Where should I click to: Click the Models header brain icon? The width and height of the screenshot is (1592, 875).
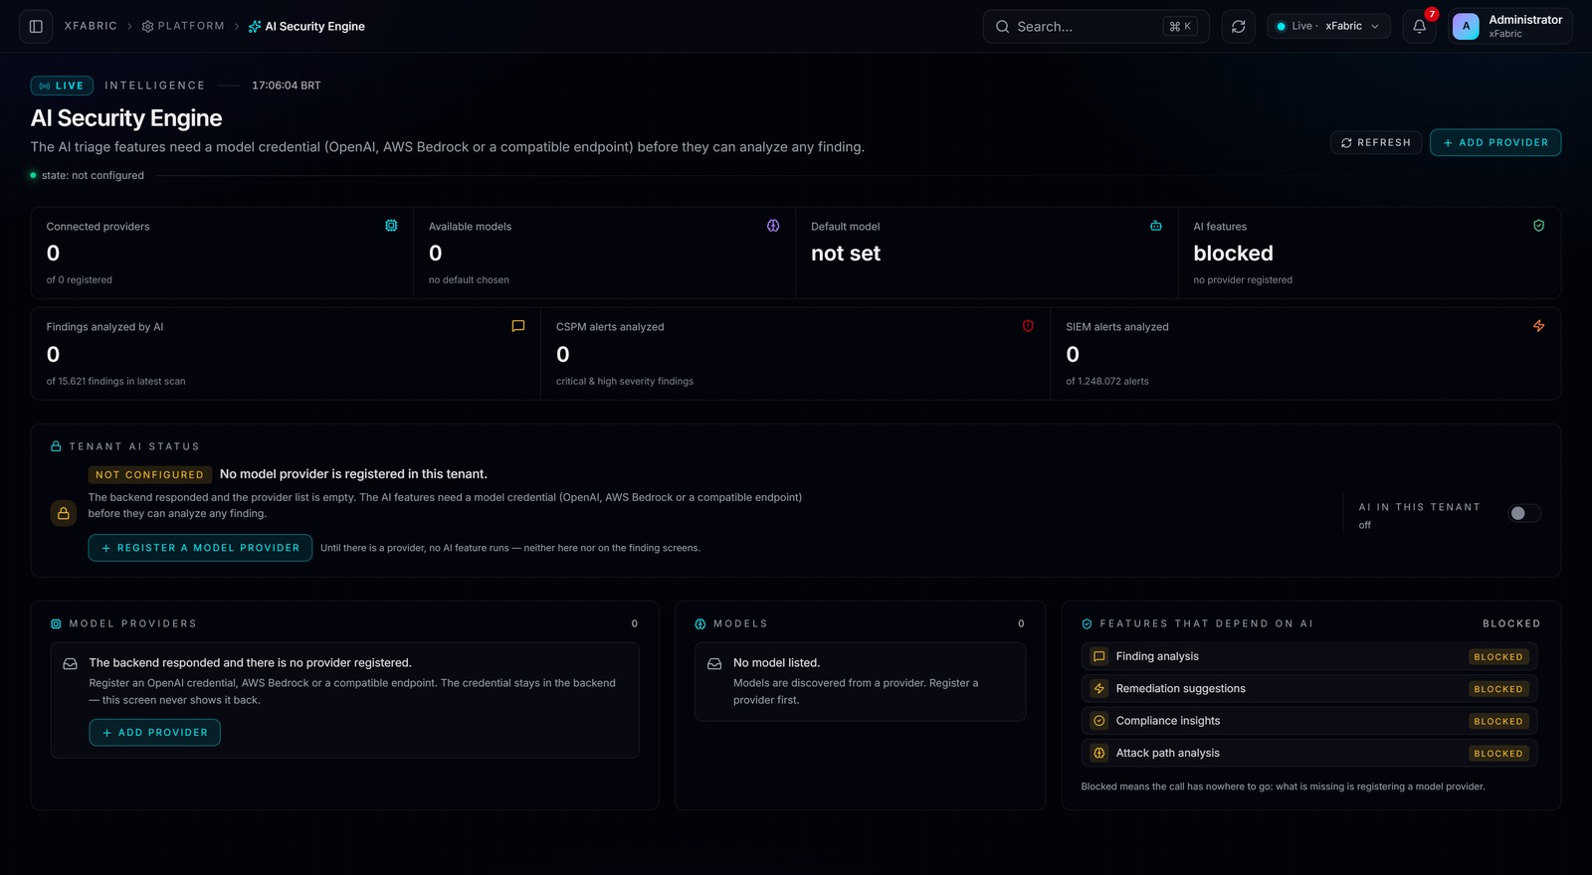click(700, 623)
